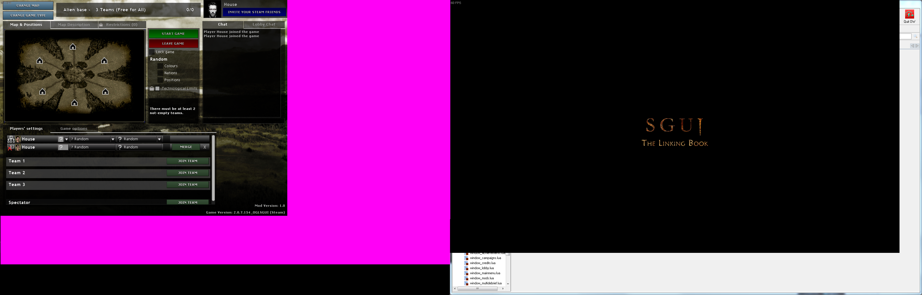Open the Game options tab
This screenshot has height=295, width=922.
click(x=74, y=128)
